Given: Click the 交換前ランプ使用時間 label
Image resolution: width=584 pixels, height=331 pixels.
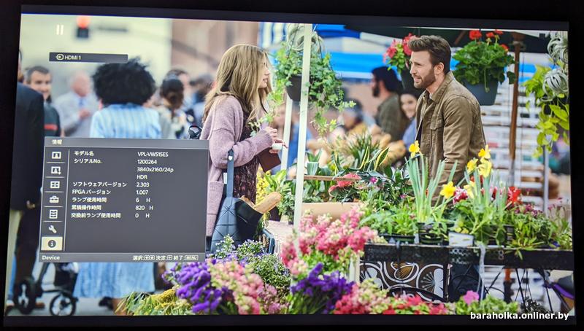Looking at the screenshot, I should [96, 215].
